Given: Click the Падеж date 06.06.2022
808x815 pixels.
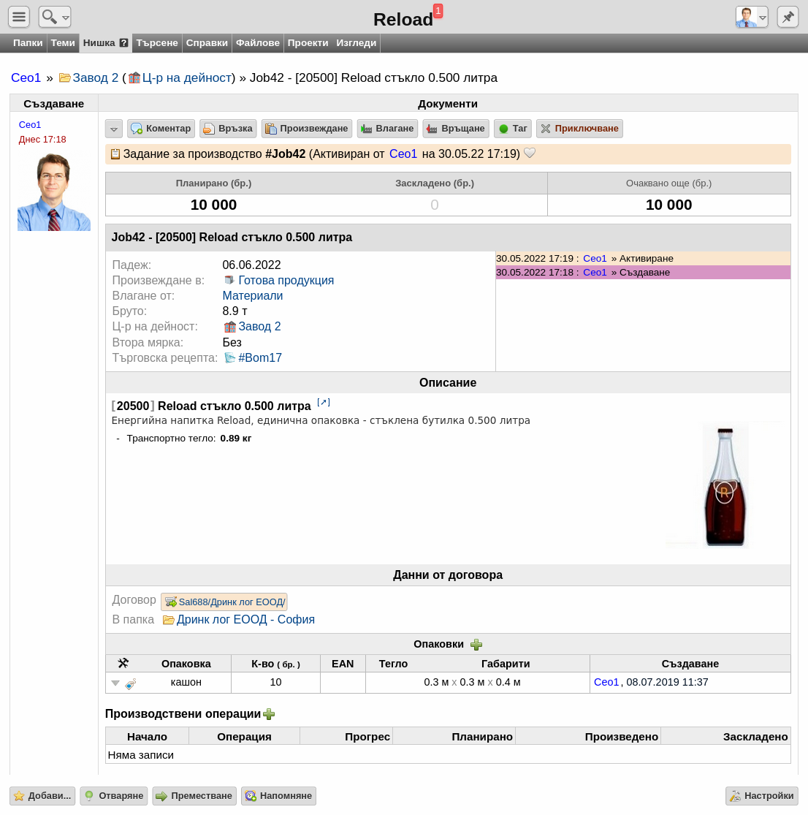Looking at the screenshot, I should [251, 265].
